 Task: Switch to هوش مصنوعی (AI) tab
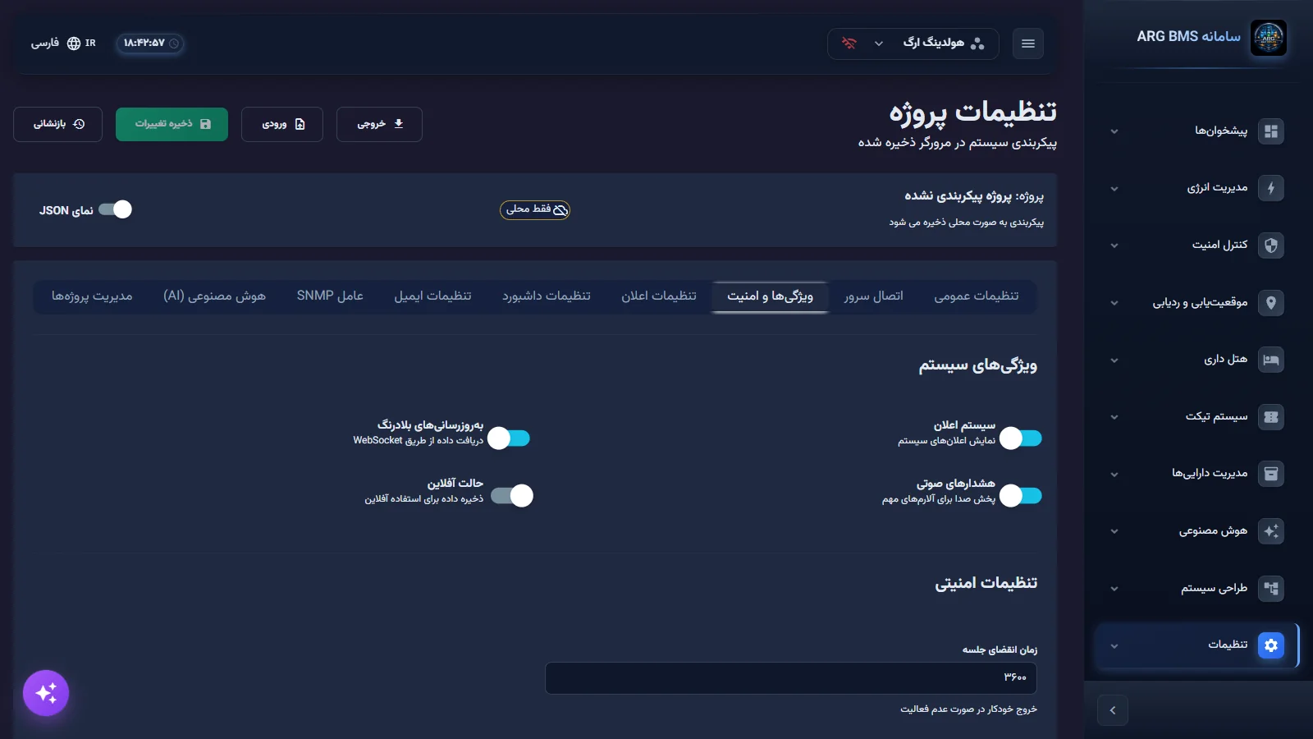click(214, 296)
